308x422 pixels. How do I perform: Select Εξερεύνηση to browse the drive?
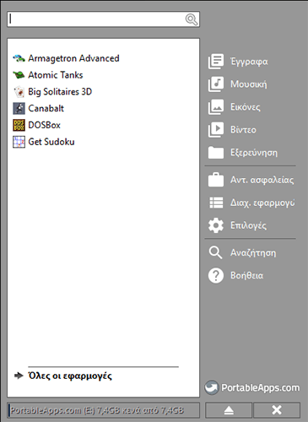point(254,153)
